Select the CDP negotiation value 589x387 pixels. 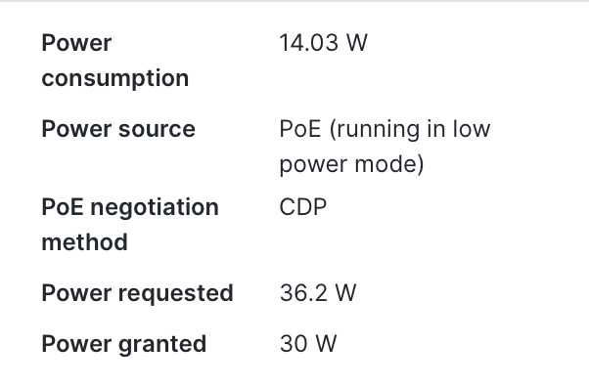tap(302, 207)
